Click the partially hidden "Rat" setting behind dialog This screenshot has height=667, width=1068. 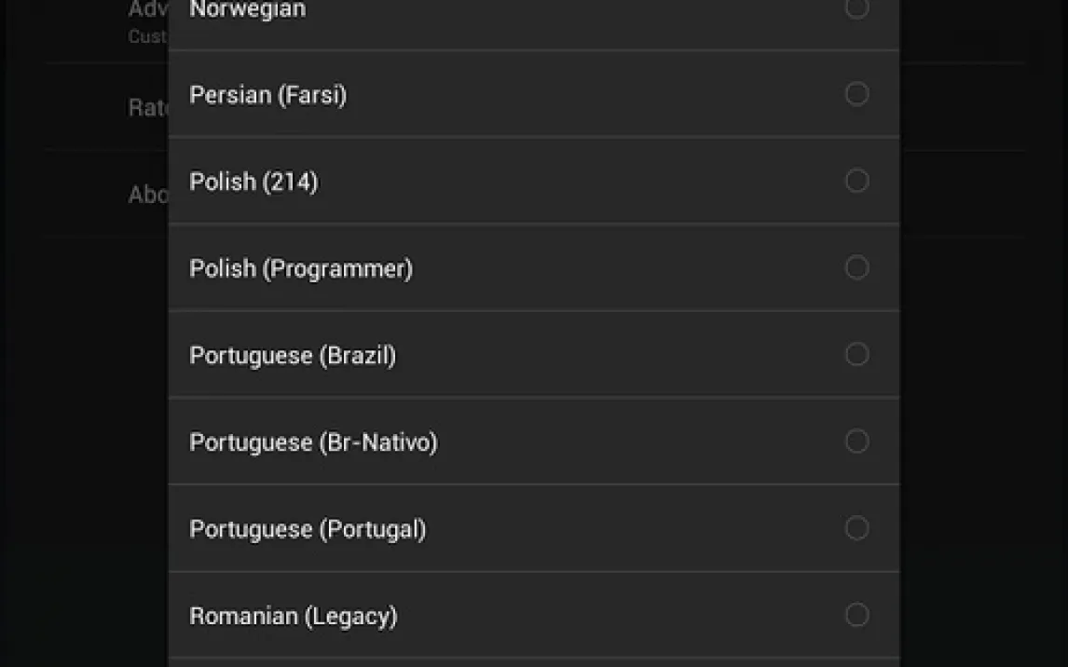click(147, 108)
